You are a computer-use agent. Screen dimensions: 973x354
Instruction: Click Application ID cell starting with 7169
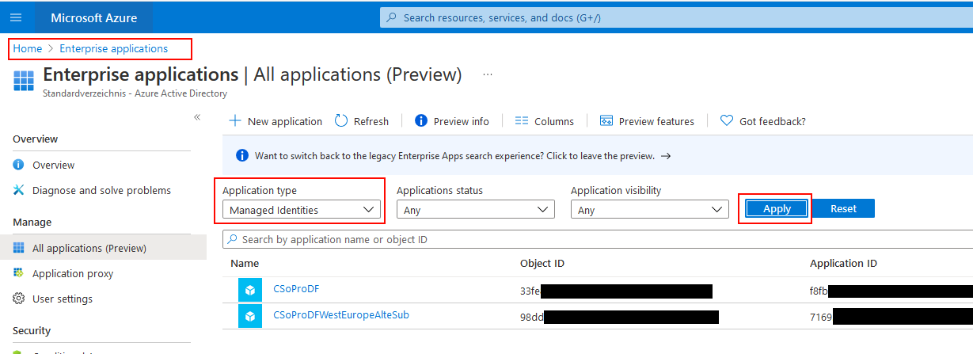[891, 316]
